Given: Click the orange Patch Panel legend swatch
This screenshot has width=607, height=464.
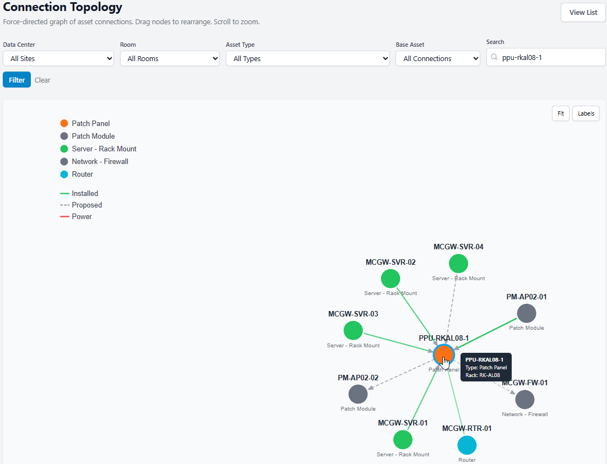Looking at the screenshot, I should click(x=64, y=123).
